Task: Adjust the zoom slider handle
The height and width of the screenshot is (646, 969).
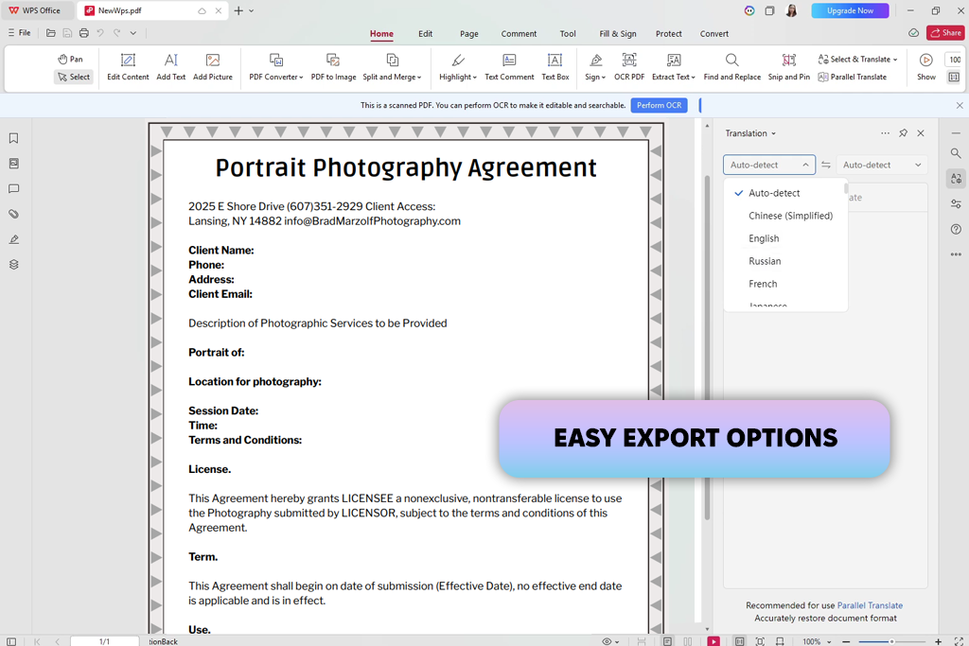Action: click(x=891, y=641)
